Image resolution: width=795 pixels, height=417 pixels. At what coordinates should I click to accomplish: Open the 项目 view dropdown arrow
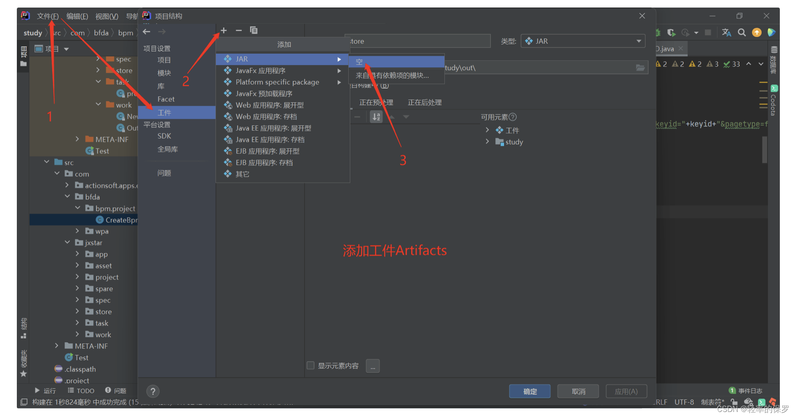point(67,49)
